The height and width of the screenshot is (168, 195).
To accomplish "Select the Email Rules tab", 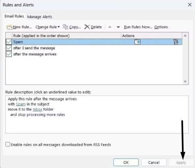I will pyautogui.click(x=14, y=16).
